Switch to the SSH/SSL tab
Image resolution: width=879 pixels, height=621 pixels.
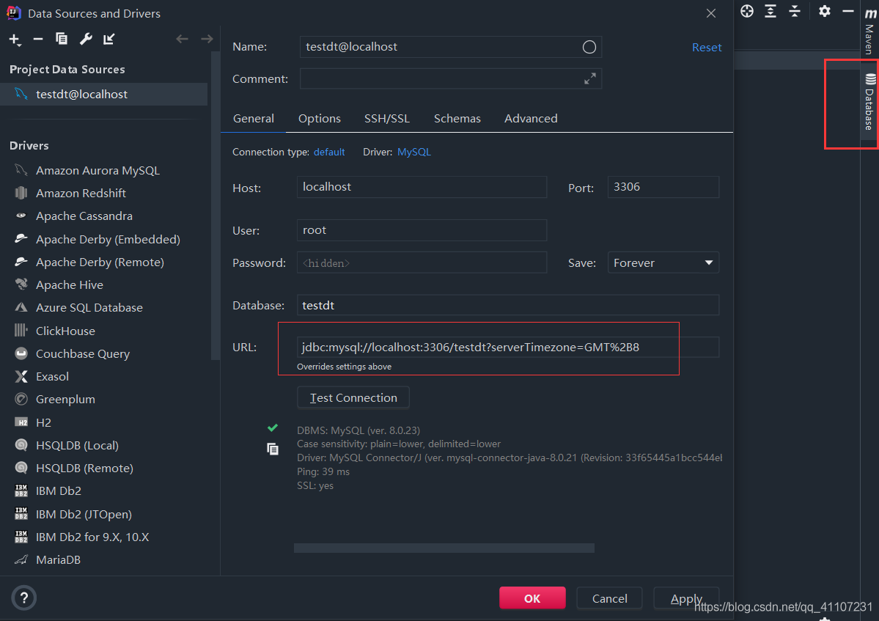pyautogui.click(x=387, y=118)
